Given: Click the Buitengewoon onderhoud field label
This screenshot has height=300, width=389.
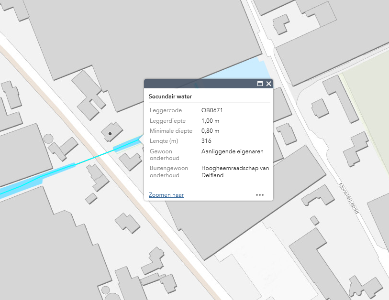Looking at the screenshot, I should [x=169, y=171].
